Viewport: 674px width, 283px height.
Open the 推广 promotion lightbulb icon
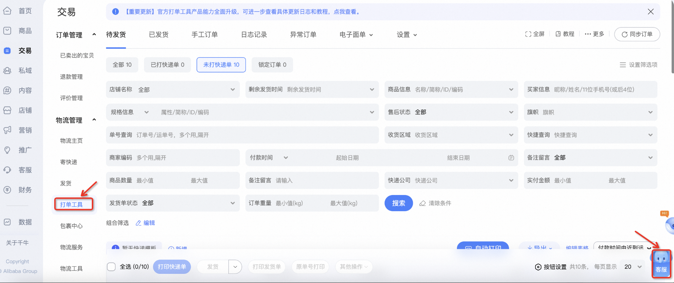click(7, 150)
